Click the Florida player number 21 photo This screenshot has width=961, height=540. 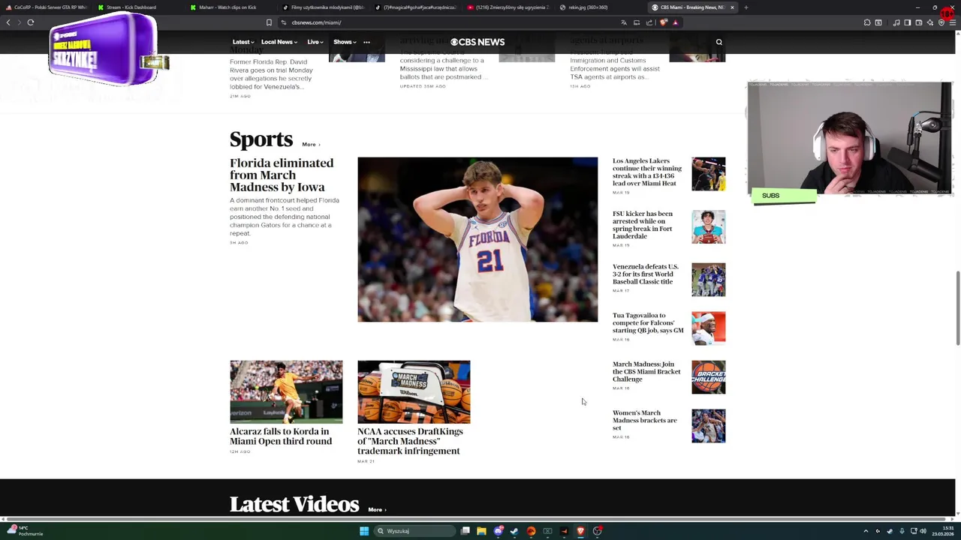tap(477, 239)
